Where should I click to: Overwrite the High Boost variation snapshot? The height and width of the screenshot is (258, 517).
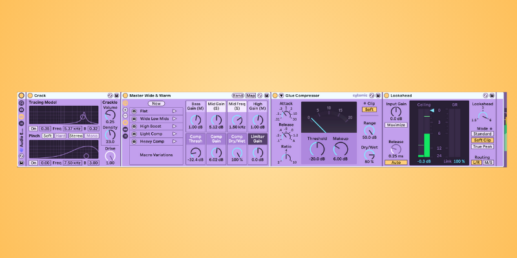[134, 126]
